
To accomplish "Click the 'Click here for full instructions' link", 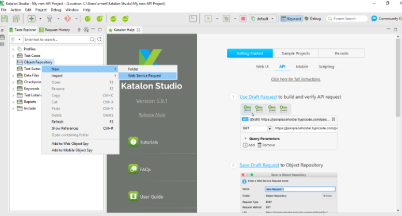I will [295, 79].
